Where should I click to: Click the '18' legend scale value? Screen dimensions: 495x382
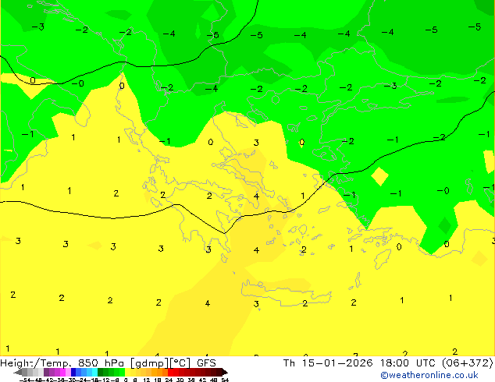click(158, 380)
